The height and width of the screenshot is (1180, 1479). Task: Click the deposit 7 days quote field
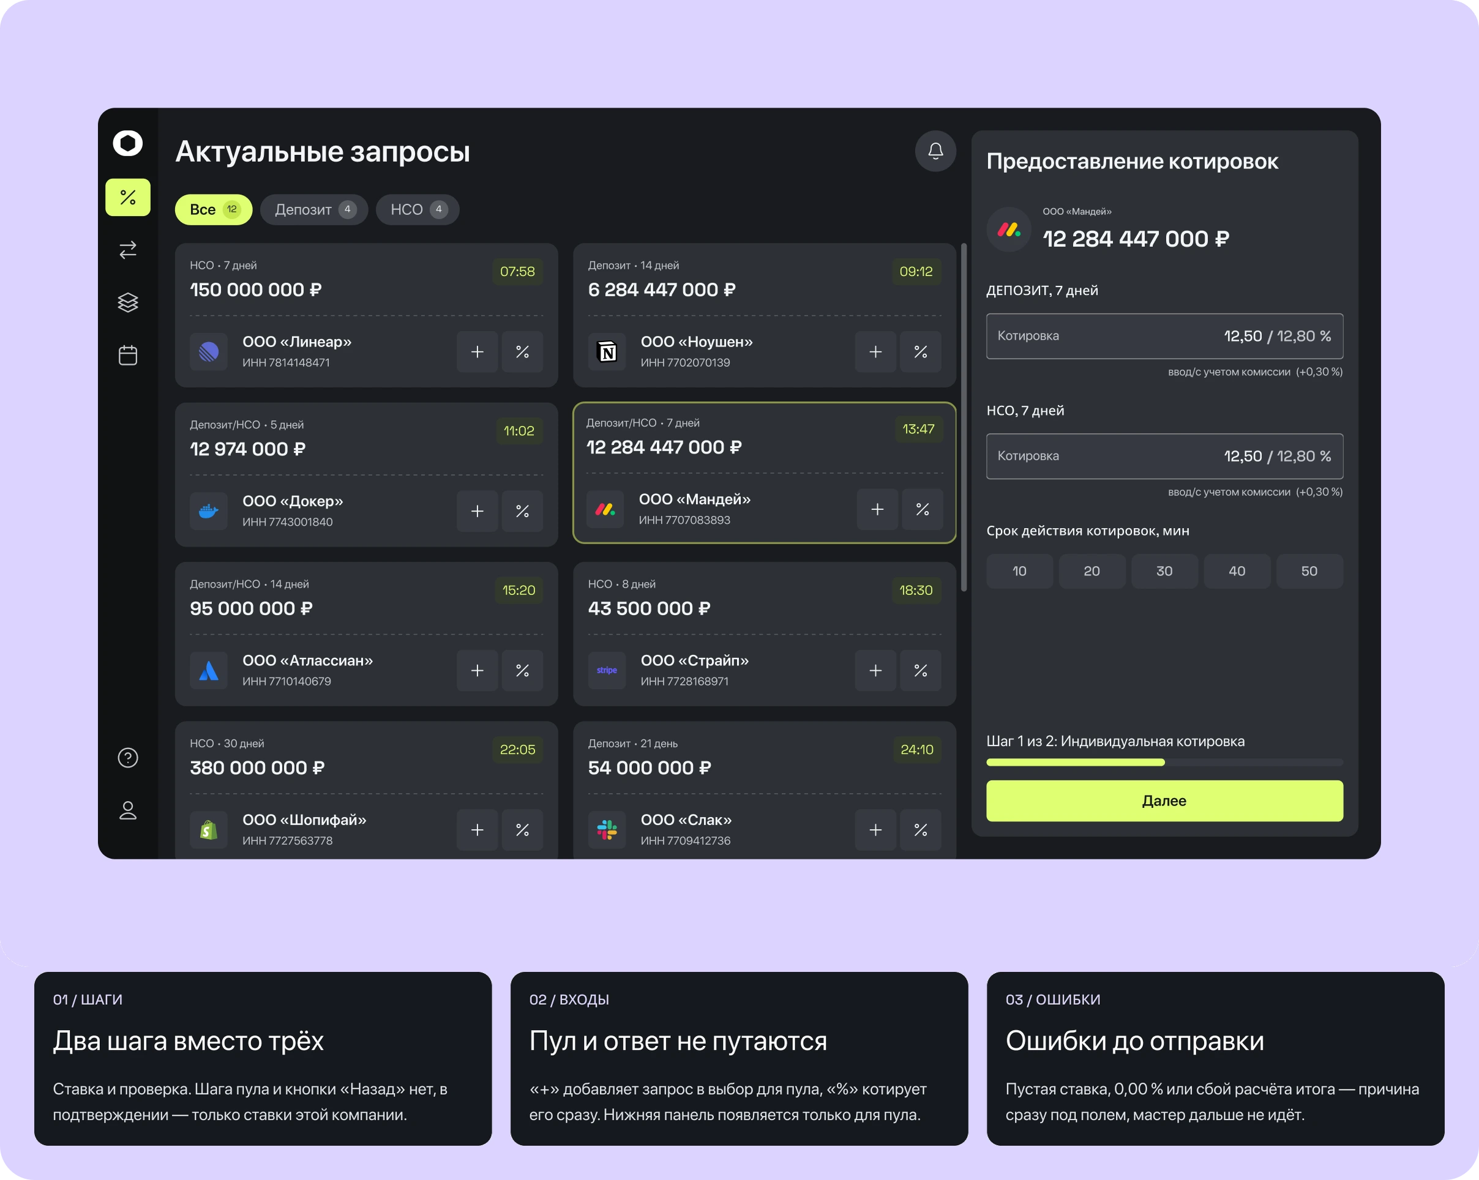[x=1165, y=336]
